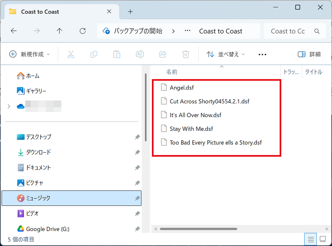Click the Copy icon in the command bar
Screen dimensions: 332x246
[x=93, y=54]
